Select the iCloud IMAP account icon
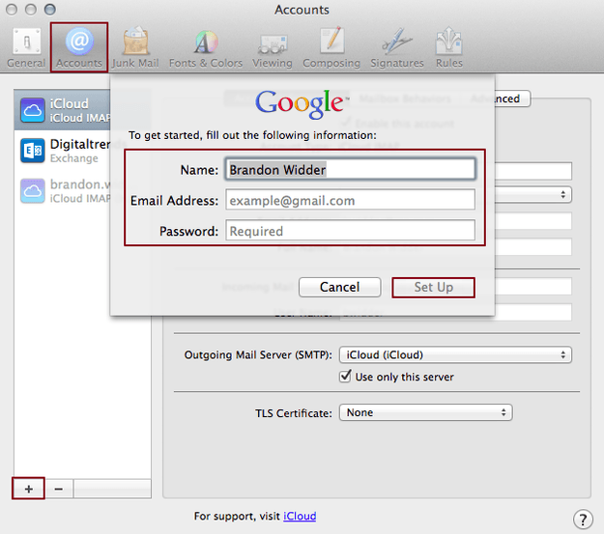 [x=33, y=110]
